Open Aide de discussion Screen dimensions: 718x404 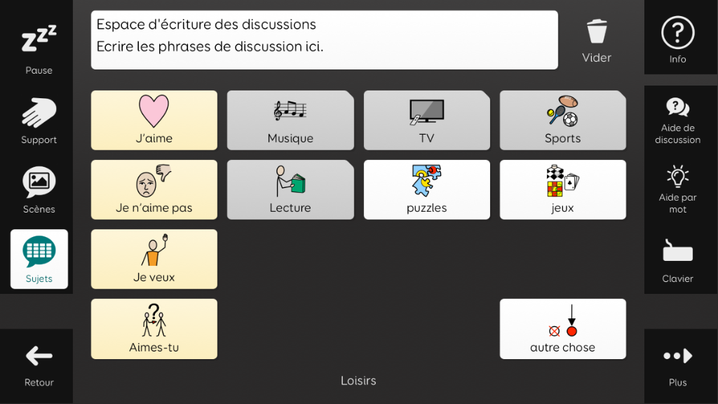[678, 121]
